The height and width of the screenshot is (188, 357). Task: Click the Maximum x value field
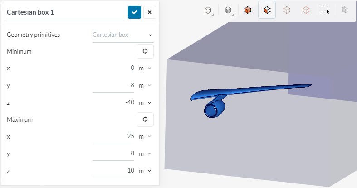113,136
